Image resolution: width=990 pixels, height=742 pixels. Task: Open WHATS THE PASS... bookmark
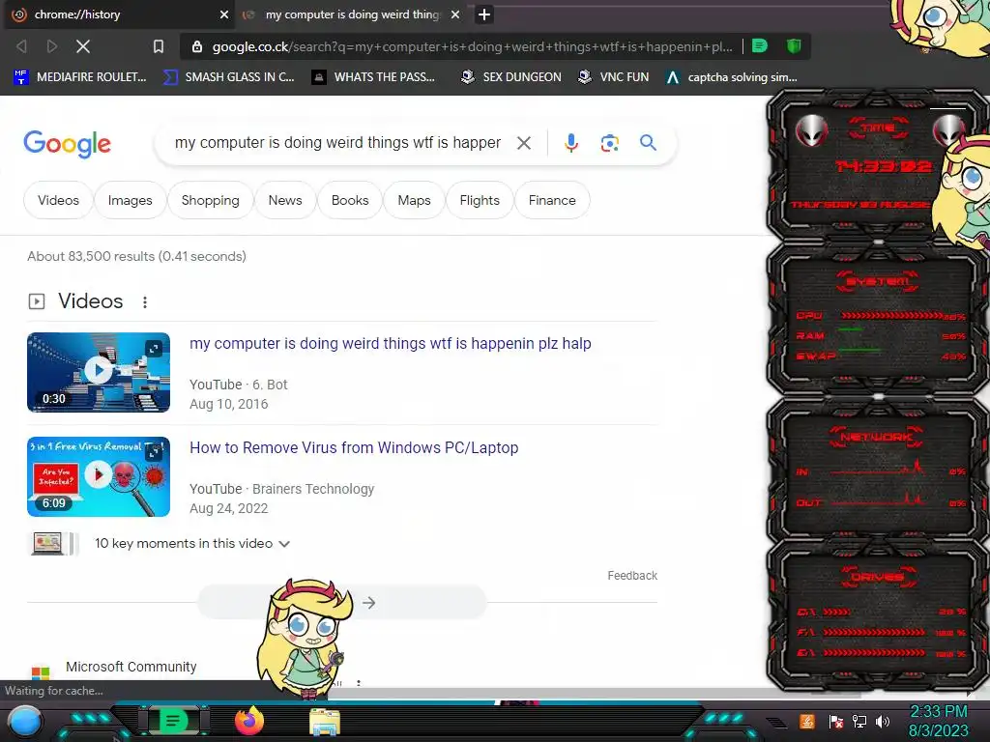[x=374, y=77]
